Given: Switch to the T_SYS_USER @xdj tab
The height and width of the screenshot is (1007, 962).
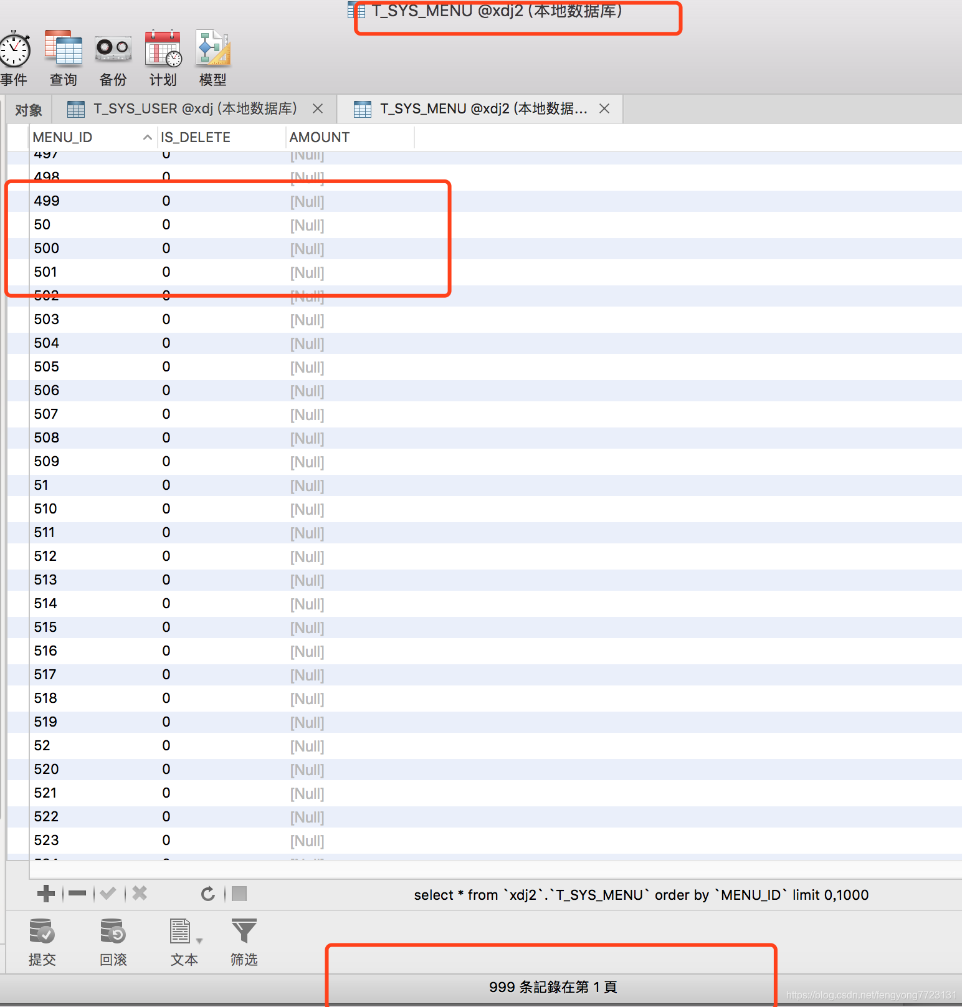Looking at the screenshot, I should click(x=196, y=109).
